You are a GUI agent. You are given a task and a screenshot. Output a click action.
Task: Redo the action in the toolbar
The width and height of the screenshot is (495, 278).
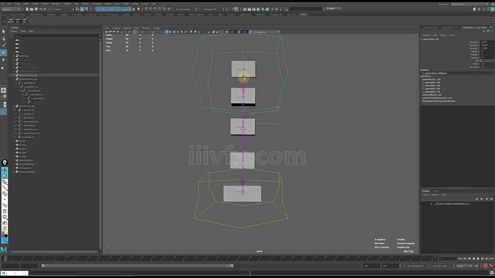45,9
